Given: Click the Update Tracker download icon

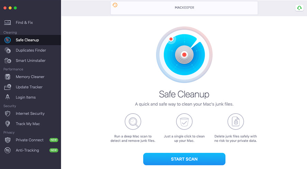Looking at the screenshot, I should tap(8, 87).
